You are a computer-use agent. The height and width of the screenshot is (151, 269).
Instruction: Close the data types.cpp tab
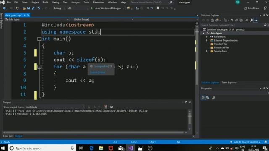tap(28, 15)
